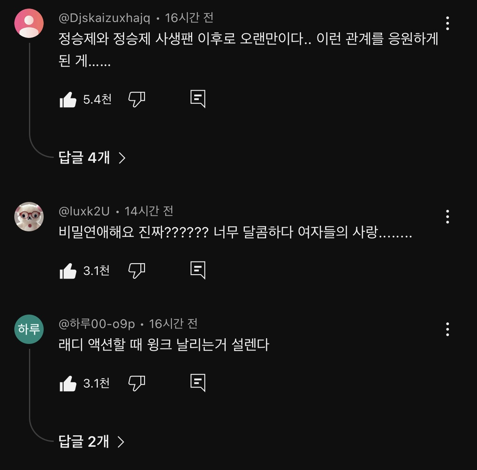477x470 pixels.
Task: Open @Djskaizuxhajq's pink profile avatar
Action: [29, 23]
